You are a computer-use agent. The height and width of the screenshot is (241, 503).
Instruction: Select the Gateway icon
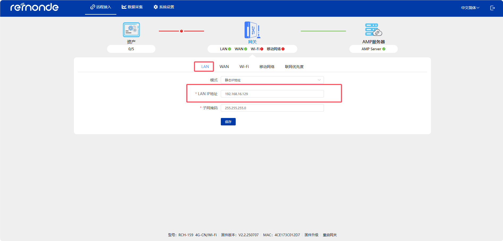(252, 30)
